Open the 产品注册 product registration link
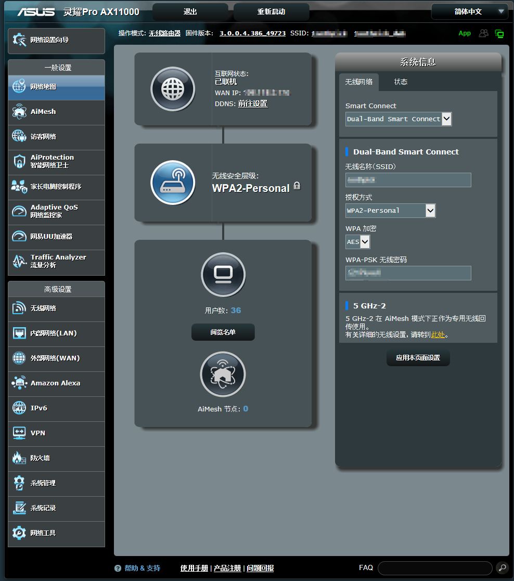The image size is (514, 581). coord(227,568)
